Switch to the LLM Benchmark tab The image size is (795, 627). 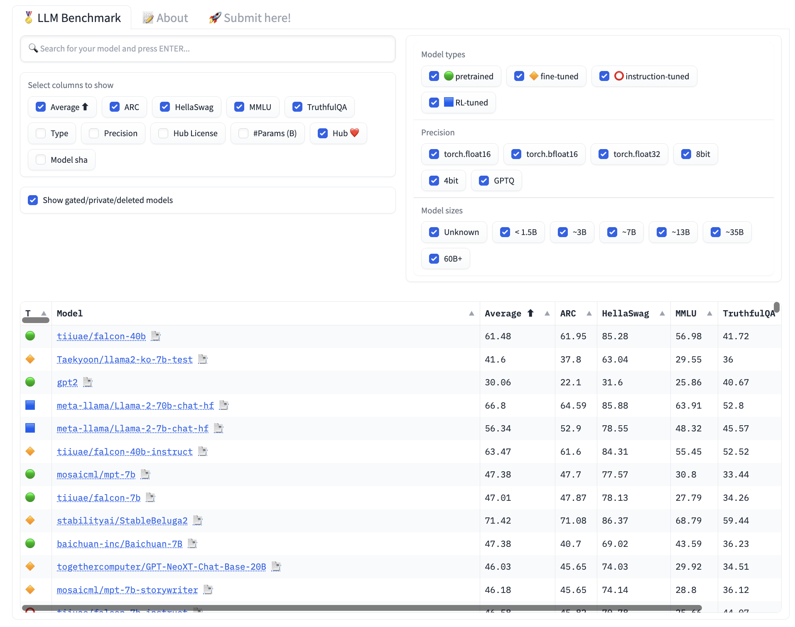(x=72, y=18)
